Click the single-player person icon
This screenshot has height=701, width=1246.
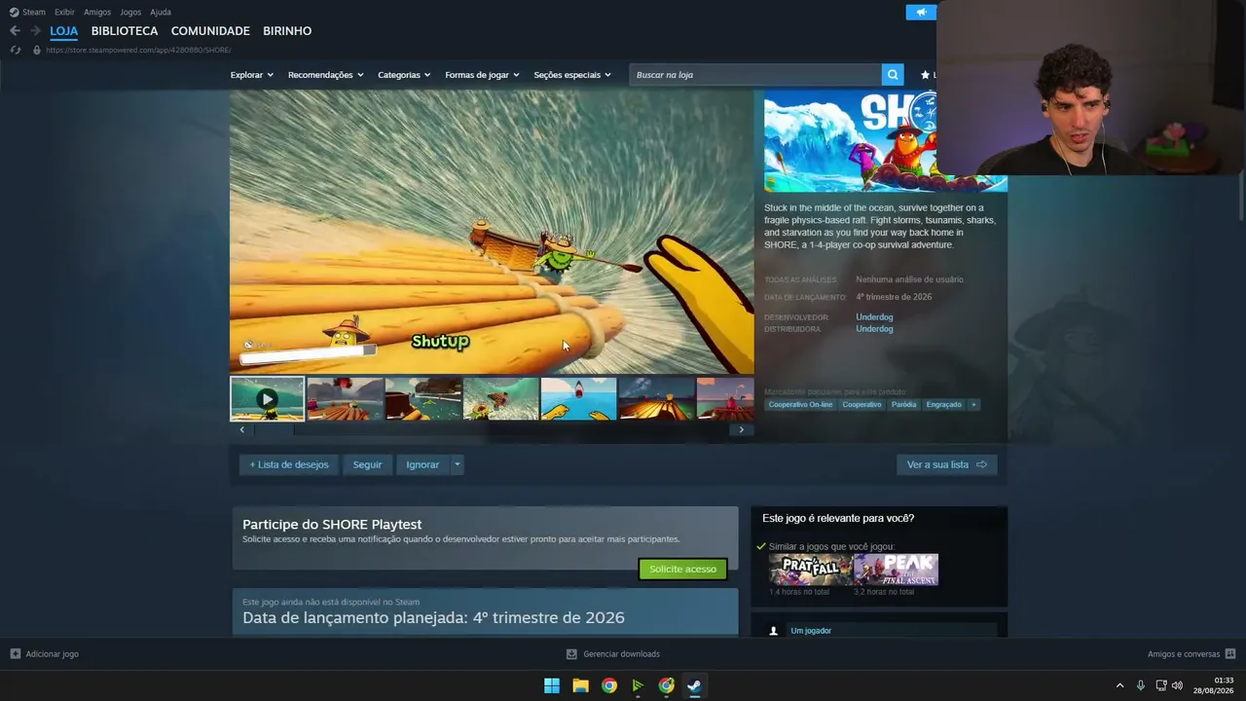click(x=774, y=631)
